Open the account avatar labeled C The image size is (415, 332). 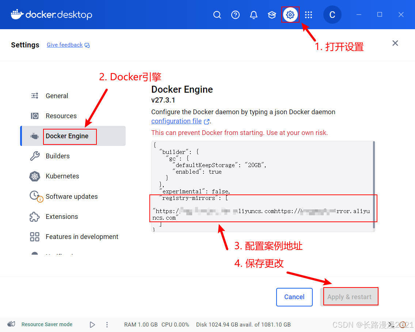[332, 15]
